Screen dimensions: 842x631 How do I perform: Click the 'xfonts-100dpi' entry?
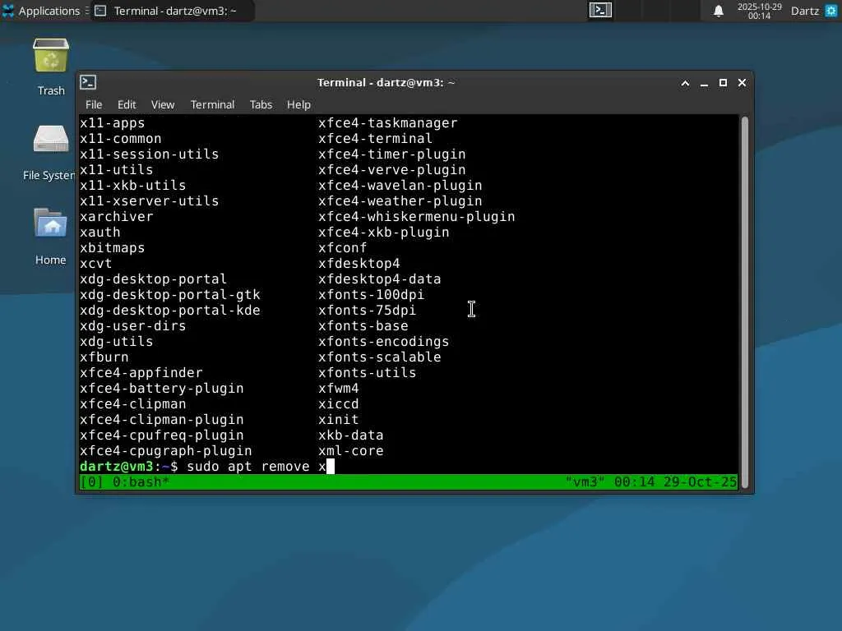[371, 295]
